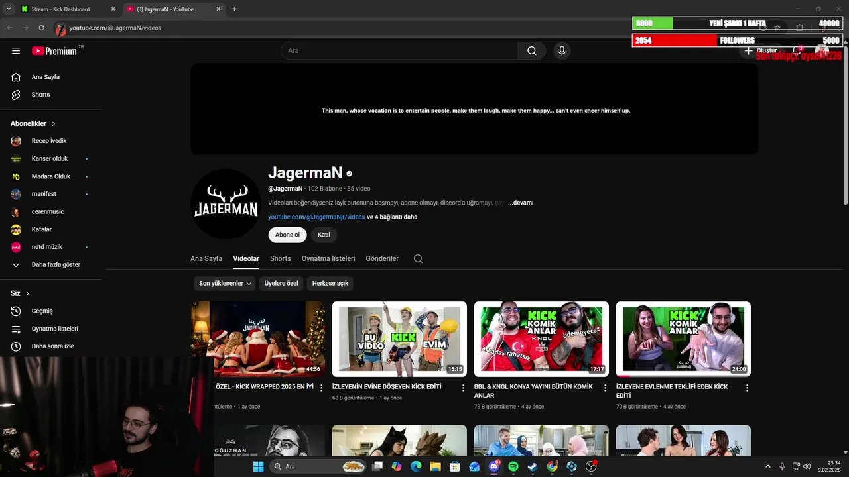
Task: Open the YouTube hamburger guide menu
Action: click(16, 51)
